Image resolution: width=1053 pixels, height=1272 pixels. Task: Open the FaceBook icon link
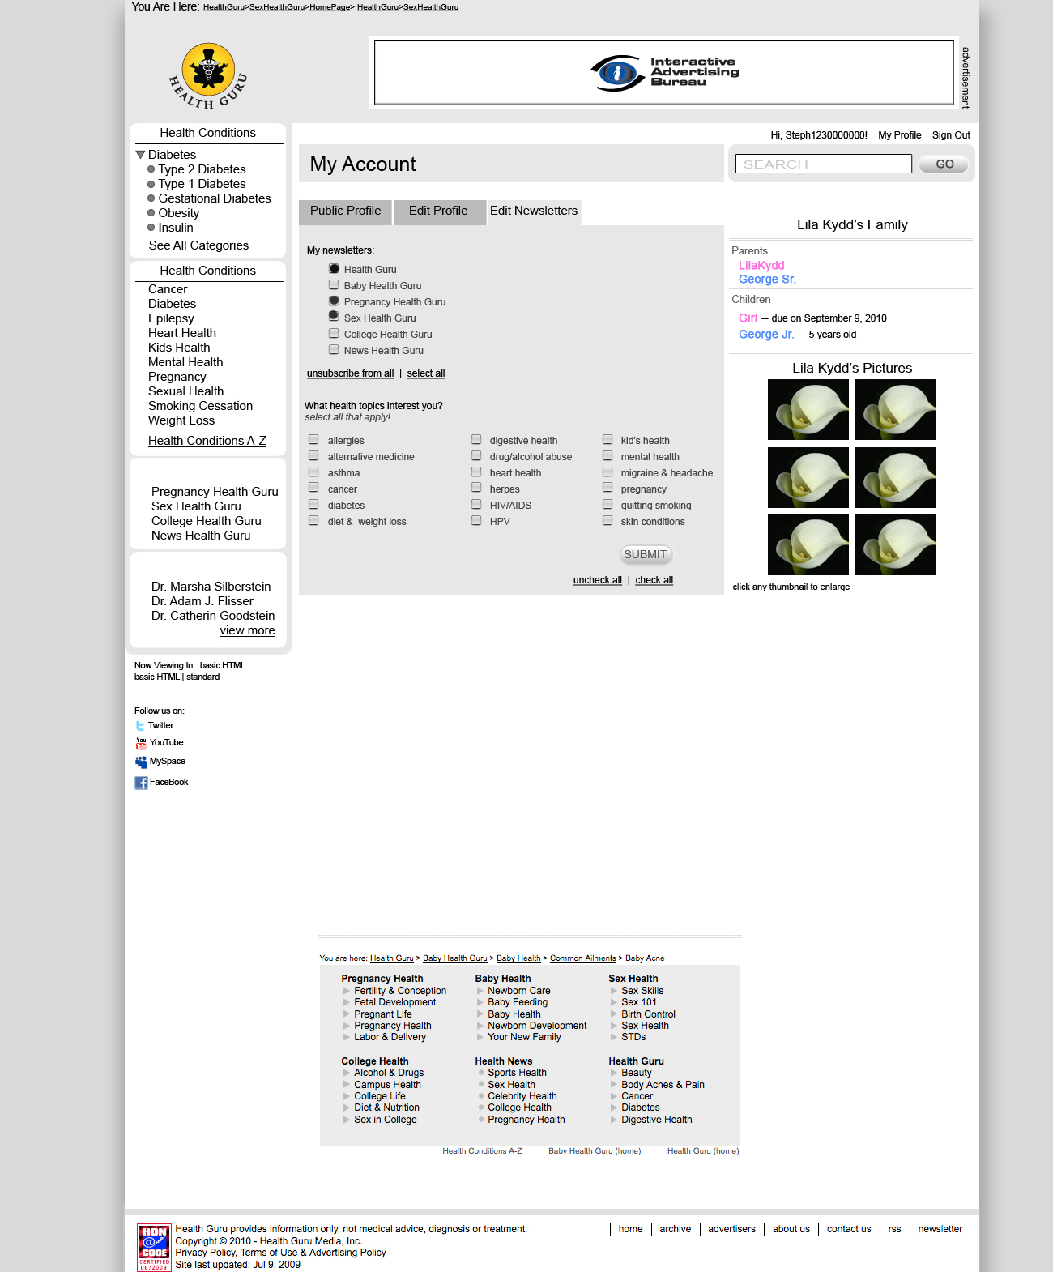[x=141, y=783]
